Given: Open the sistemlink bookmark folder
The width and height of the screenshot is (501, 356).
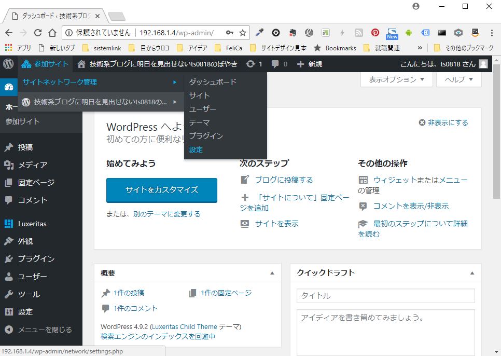Looking at the screenshot, I should click(102, 48).
